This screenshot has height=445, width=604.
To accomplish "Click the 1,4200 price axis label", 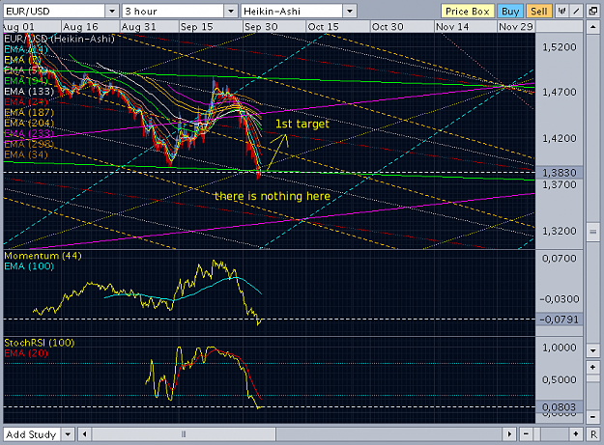I will [x=560, y=138].
